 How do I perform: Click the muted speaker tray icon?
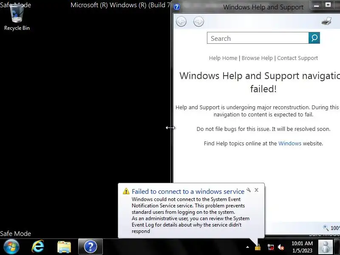[281, 247]
